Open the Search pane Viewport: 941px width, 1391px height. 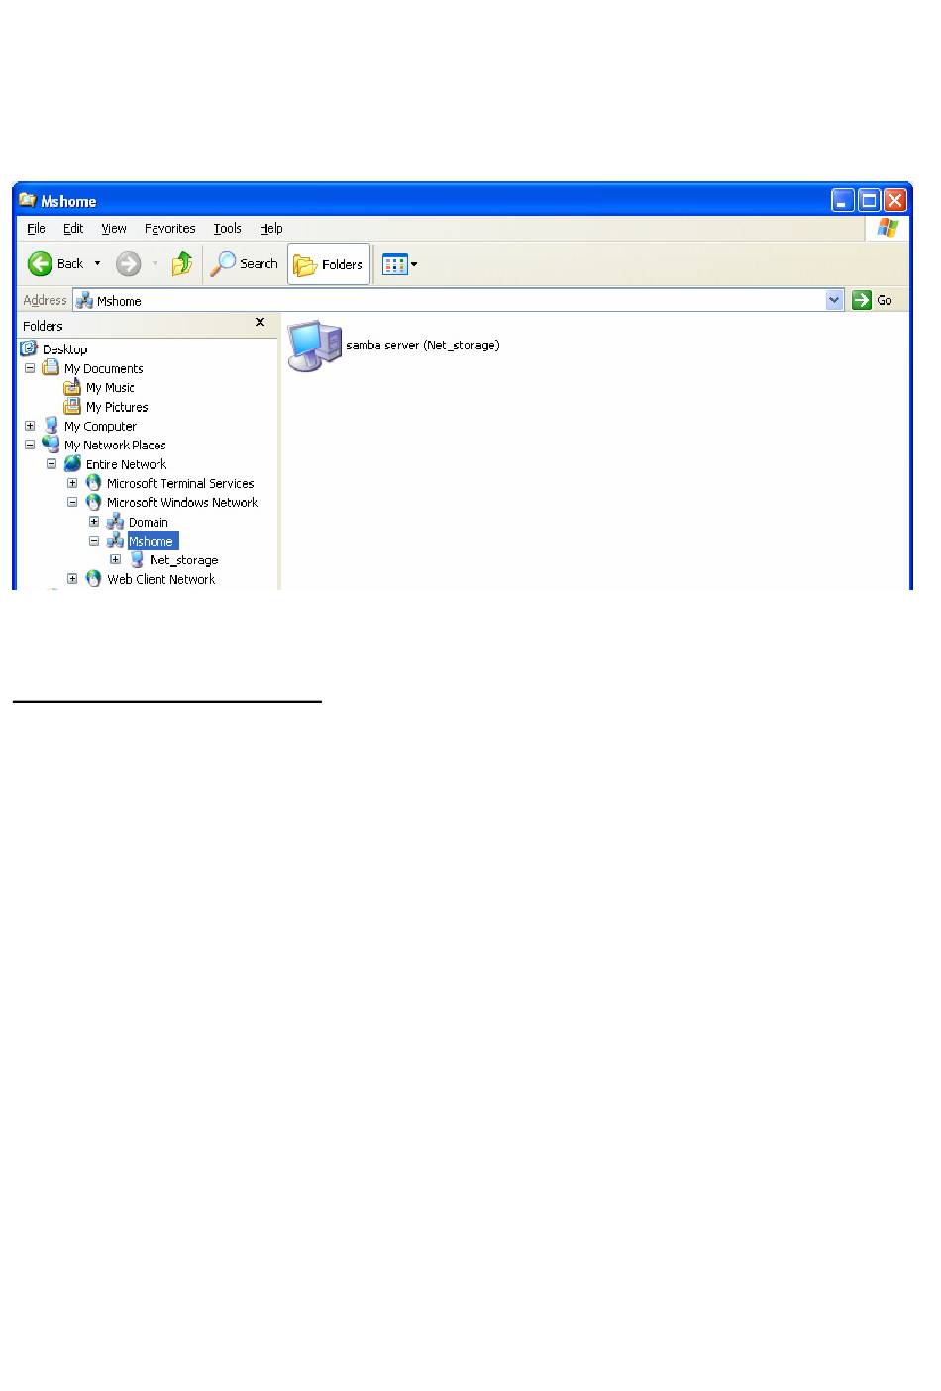click(245, 263)
